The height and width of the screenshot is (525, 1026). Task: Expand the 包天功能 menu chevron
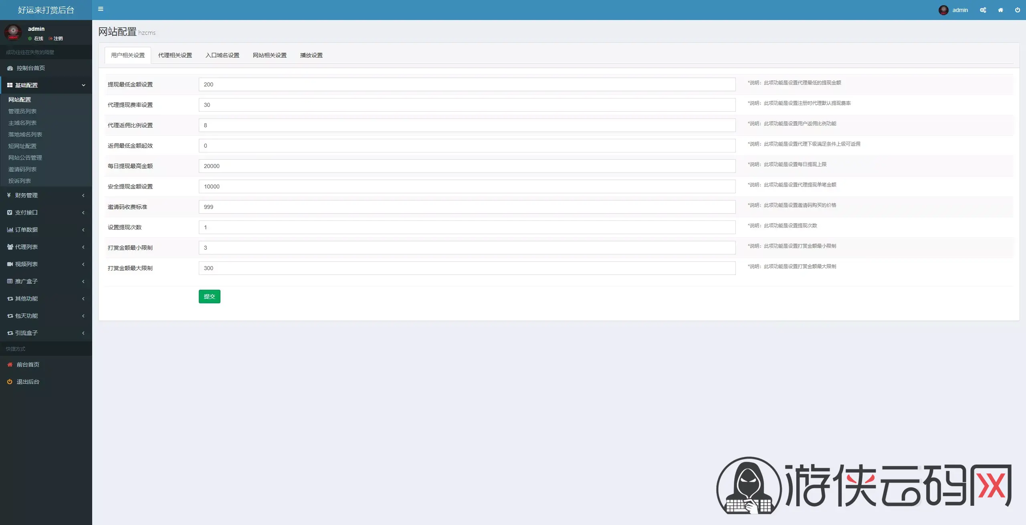(83, 316)
